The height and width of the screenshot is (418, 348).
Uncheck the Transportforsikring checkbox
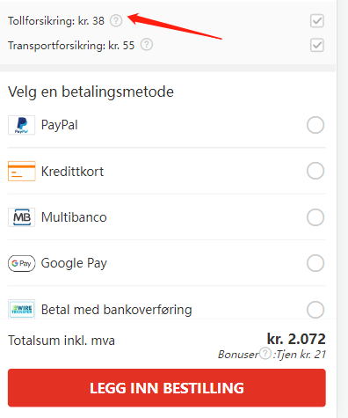(x=317, y=45)
